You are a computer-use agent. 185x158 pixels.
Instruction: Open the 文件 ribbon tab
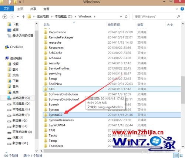(7, 9)
